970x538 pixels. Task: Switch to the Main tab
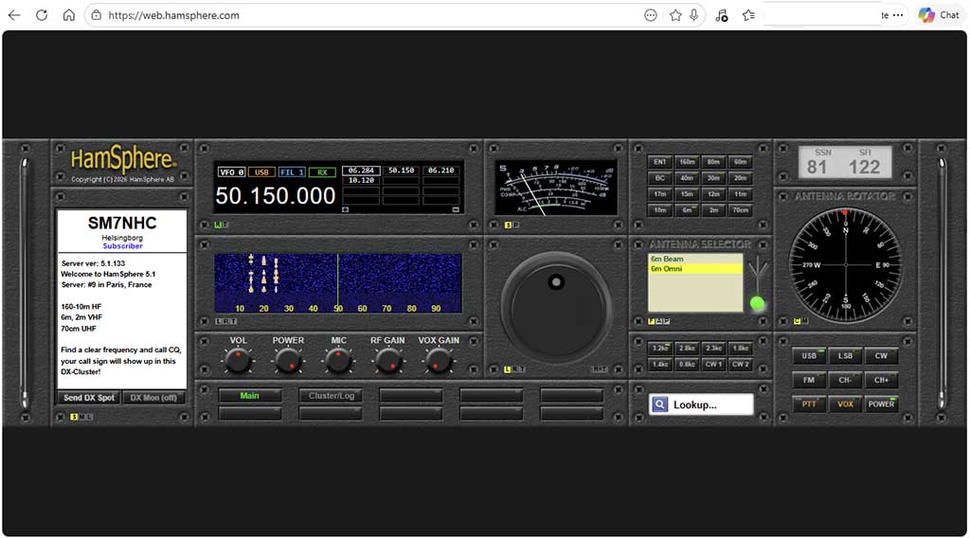pos(250,396)
